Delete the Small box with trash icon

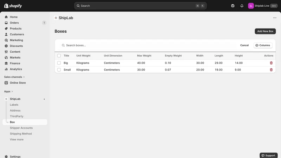271,70
